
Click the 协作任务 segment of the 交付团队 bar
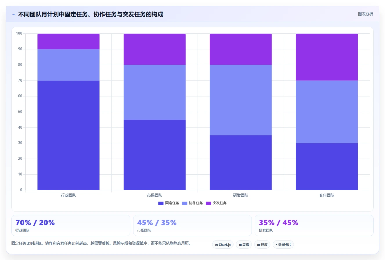[327, 112]
